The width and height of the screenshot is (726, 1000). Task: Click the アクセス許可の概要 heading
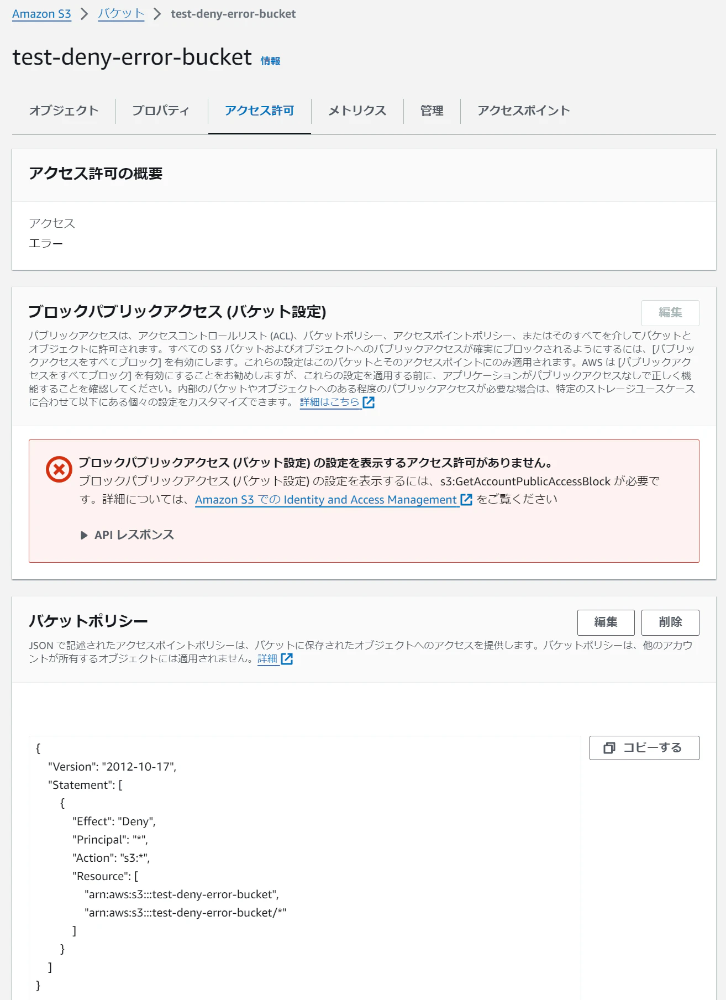pos(96,174)
